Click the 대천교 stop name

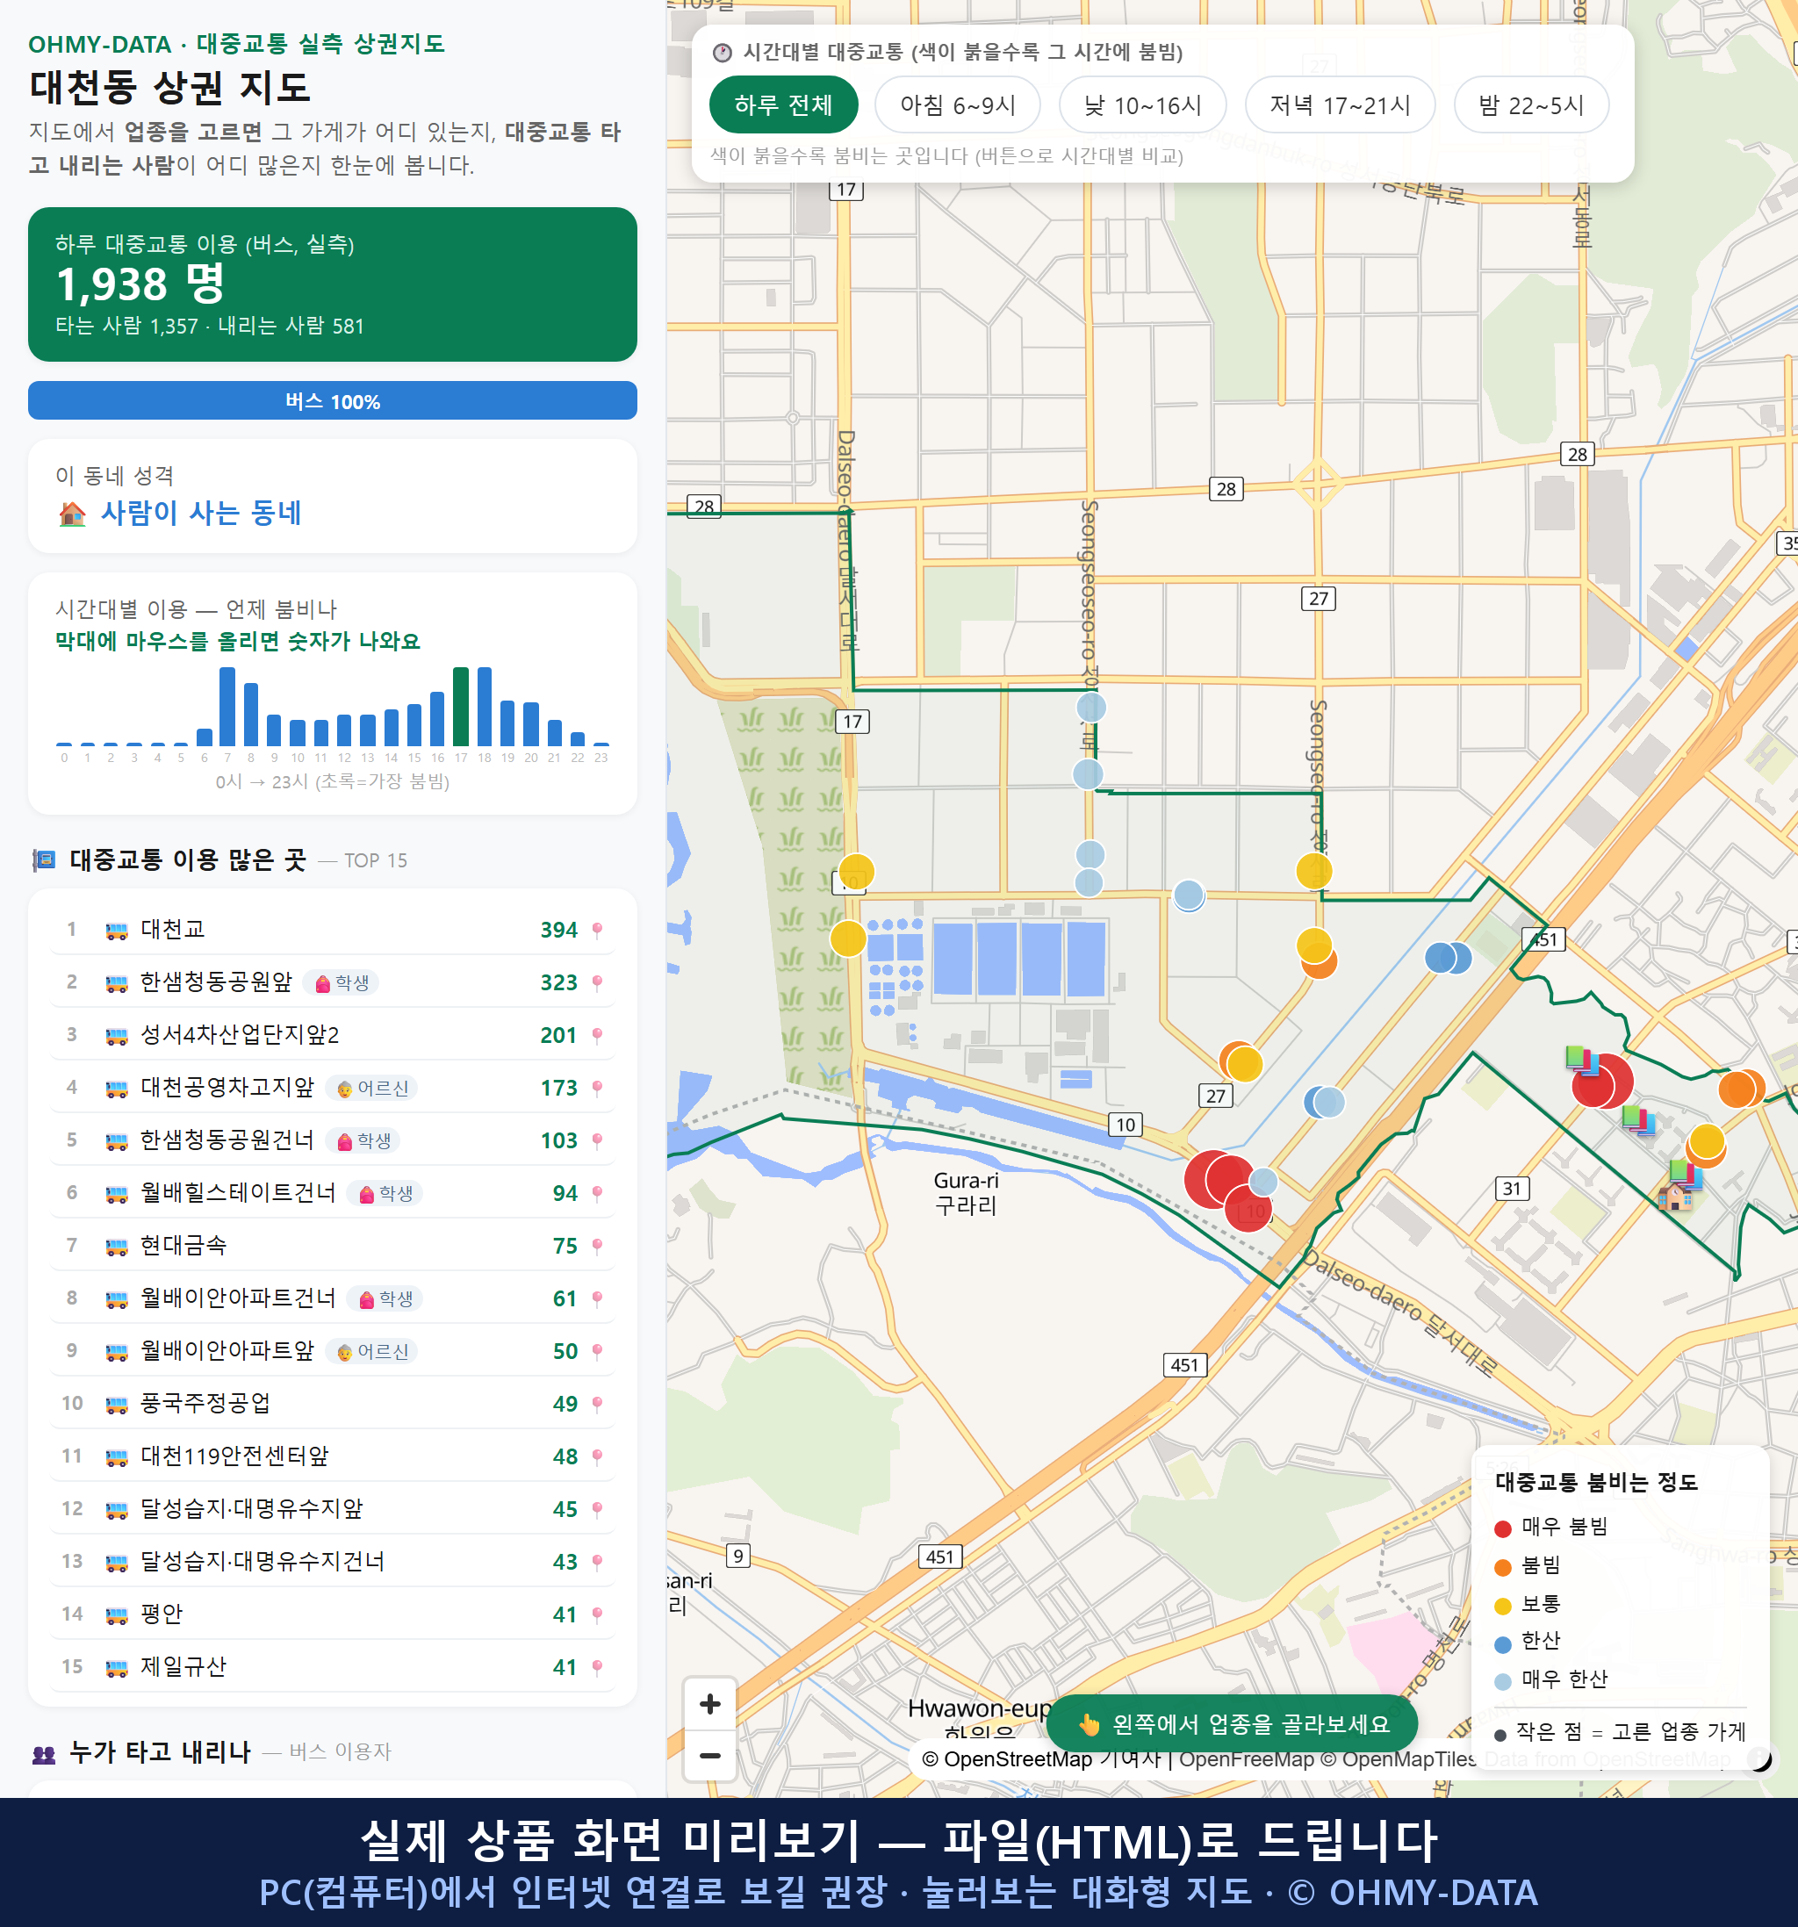click(x=173, y=930)
